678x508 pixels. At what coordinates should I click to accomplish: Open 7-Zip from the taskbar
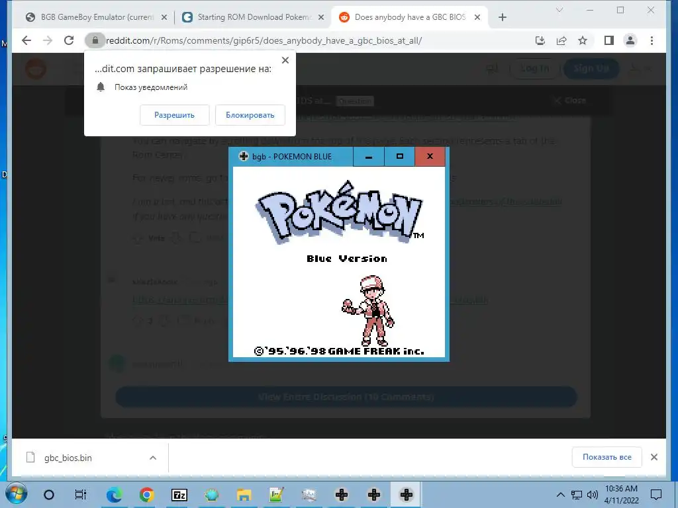179,495
